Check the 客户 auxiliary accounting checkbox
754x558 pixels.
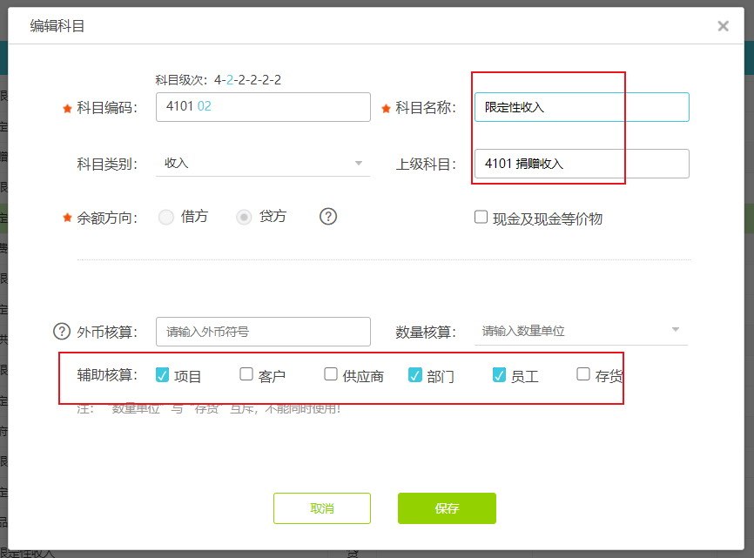[x=246, y=375]
